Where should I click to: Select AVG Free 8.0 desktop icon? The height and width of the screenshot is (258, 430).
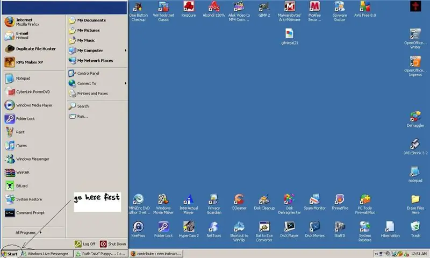coord(365,9)
